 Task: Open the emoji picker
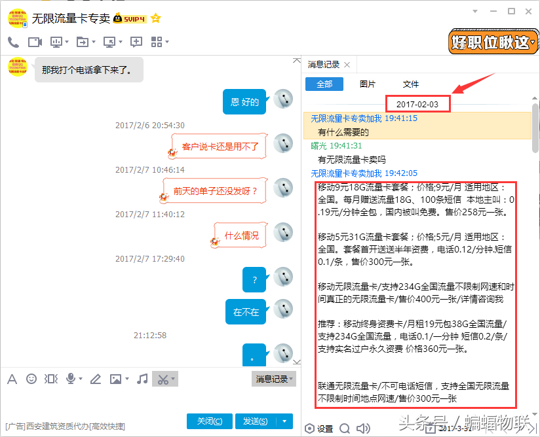31,378
